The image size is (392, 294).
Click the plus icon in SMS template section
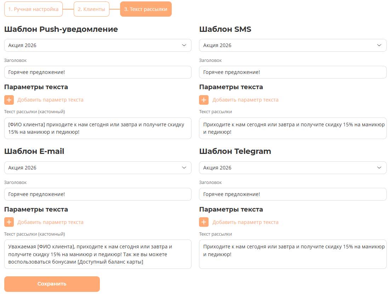pos(204,100)
